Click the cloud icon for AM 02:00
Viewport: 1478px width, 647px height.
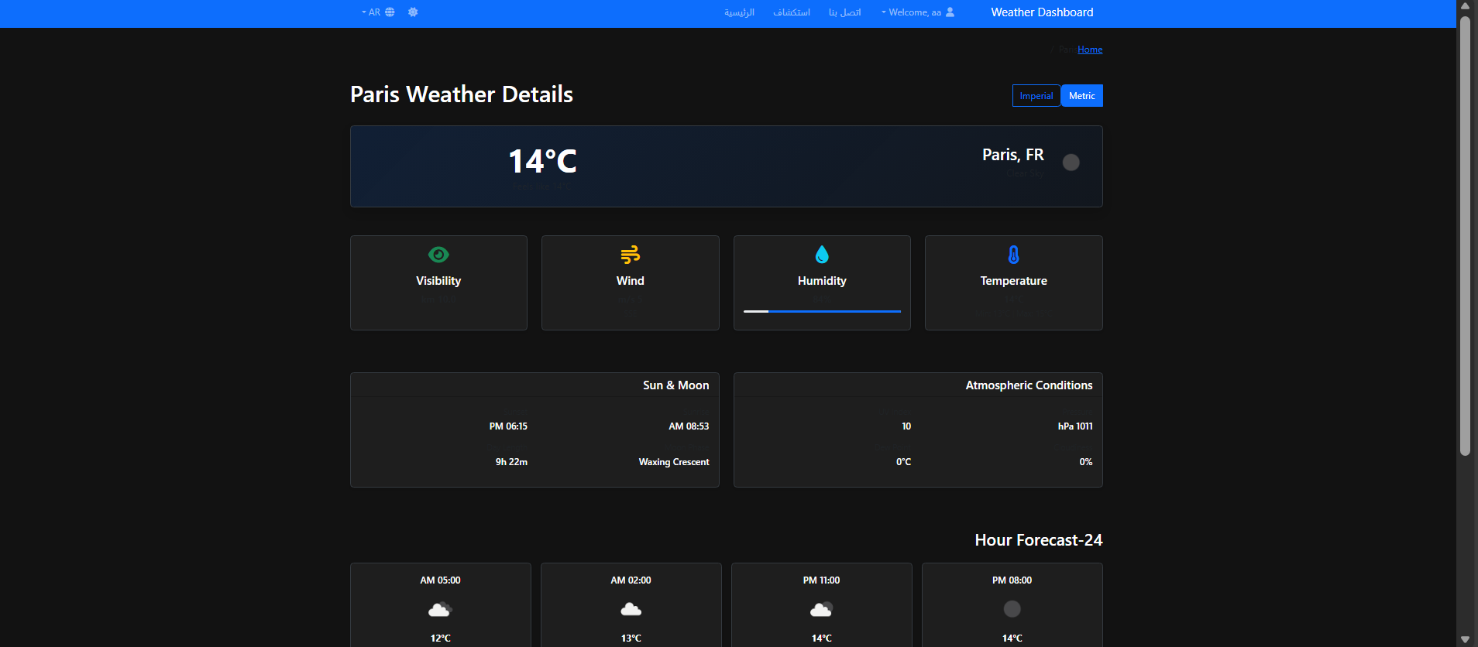631,610
